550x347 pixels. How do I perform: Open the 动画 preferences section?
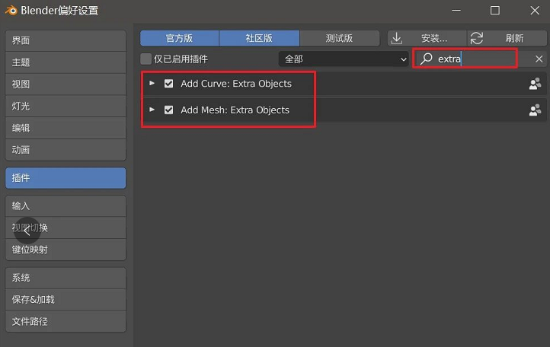click(66, 150)
